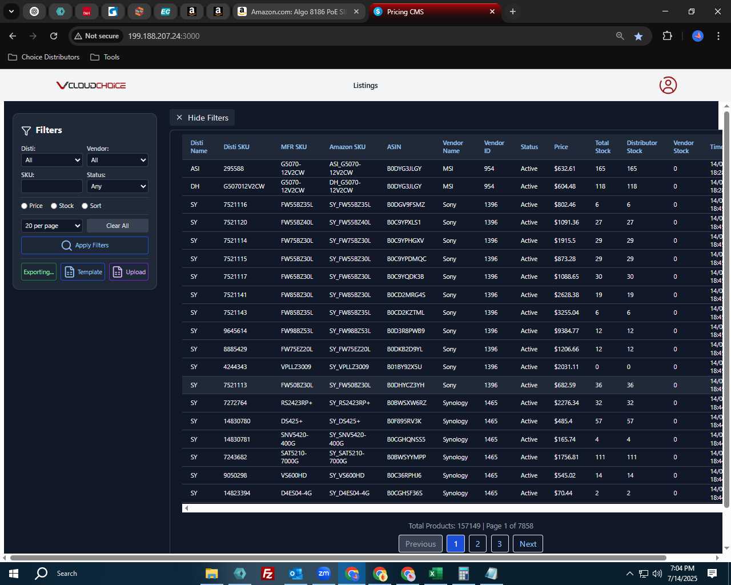This screenshot has height=585, width=731.
Task: Click the Template button
Action: point(83,272)
